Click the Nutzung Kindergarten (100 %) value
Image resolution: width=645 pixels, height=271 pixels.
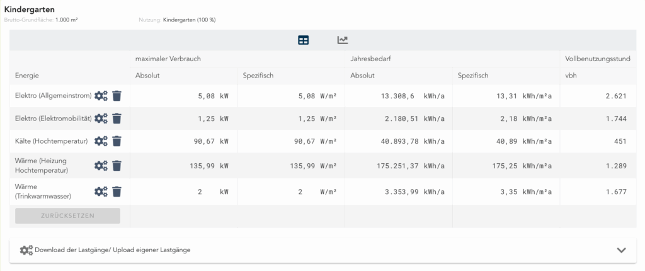point(189,20)
